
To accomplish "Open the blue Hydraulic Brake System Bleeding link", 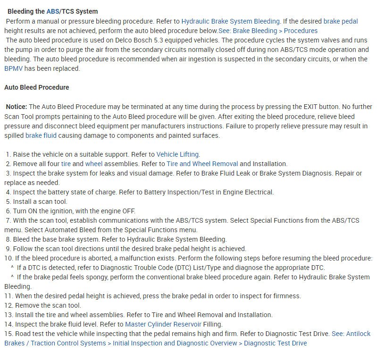I will [x=230, y=21].
